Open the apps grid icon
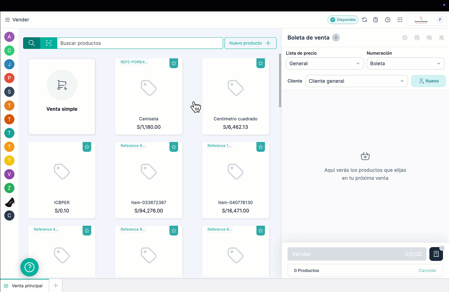 (400, 19)
